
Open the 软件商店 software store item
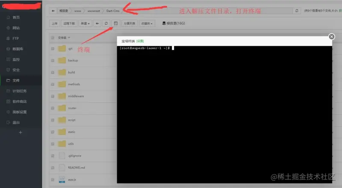coord(19,101)
